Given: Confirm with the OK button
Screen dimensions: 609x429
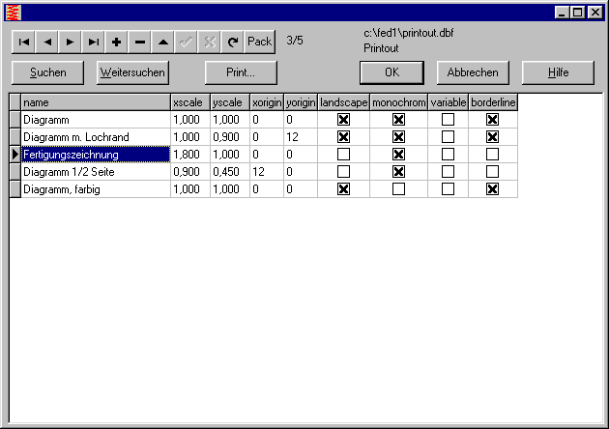Looking at the screenshot, I should (x=391, y=72).
